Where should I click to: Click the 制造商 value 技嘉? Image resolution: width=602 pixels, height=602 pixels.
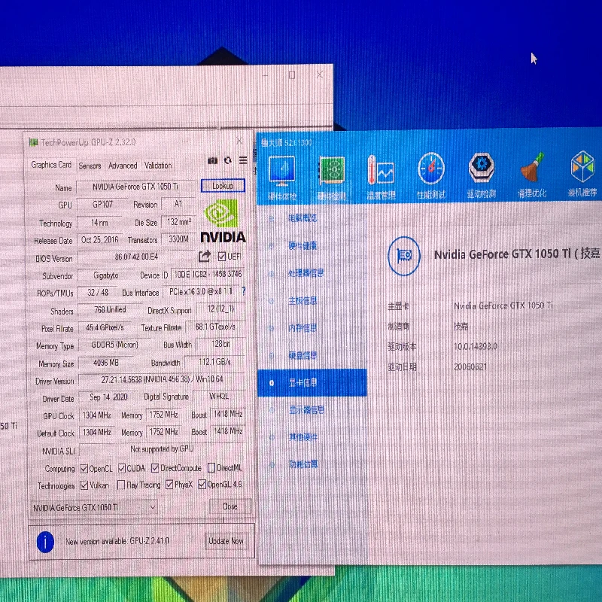pyautogui.click(x=461, y=327)
